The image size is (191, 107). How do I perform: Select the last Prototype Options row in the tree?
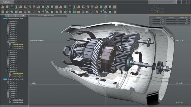click(x=18, y=102)
